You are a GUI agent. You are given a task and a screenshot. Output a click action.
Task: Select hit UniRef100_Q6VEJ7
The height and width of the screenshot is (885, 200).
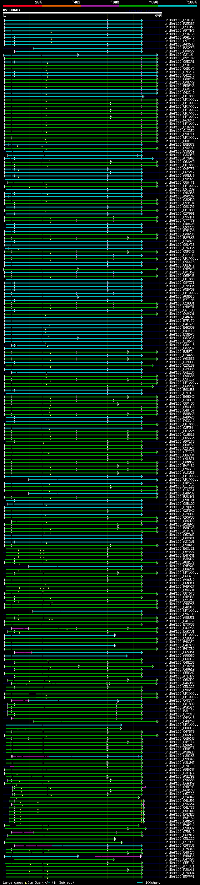(179, 89)
